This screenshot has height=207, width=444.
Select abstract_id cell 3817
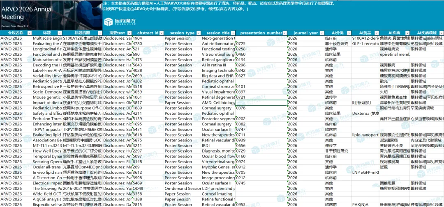148,103
